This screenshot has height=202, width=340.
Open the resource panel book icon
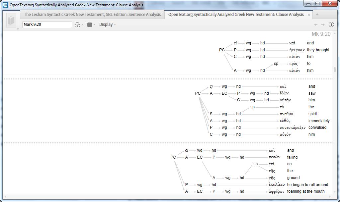[x=11, y=20]
